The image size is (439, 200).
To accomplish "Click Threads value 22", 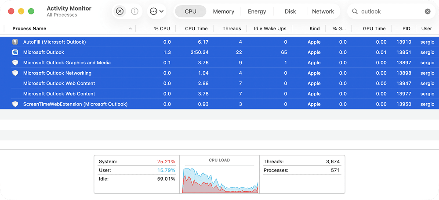I will point(239,53).
